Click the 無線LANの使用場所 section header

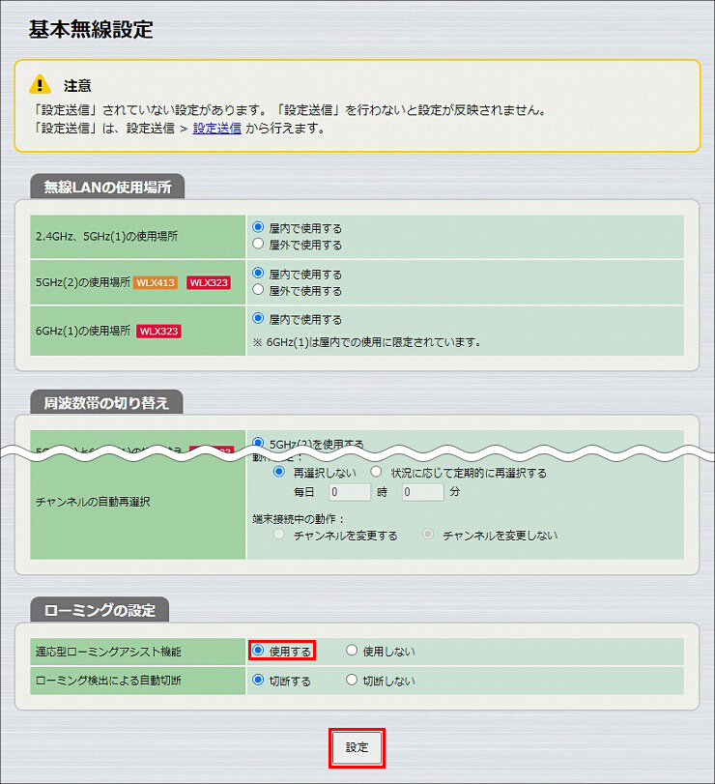click(x=107, y=187)
